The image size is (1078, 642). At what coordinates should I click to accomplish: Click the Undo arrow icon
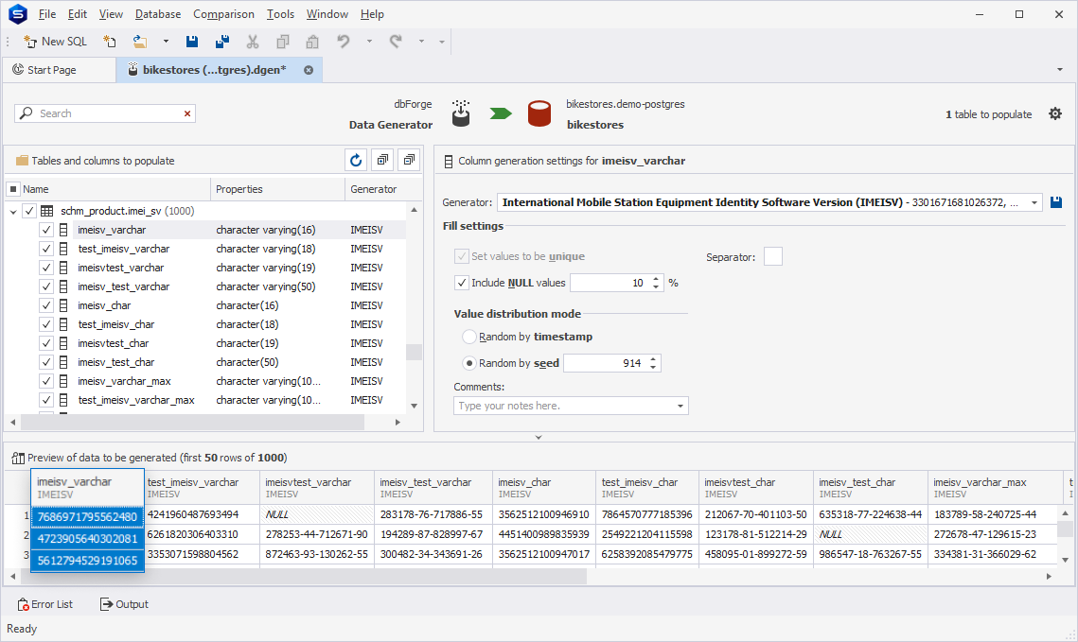(343, 42)
